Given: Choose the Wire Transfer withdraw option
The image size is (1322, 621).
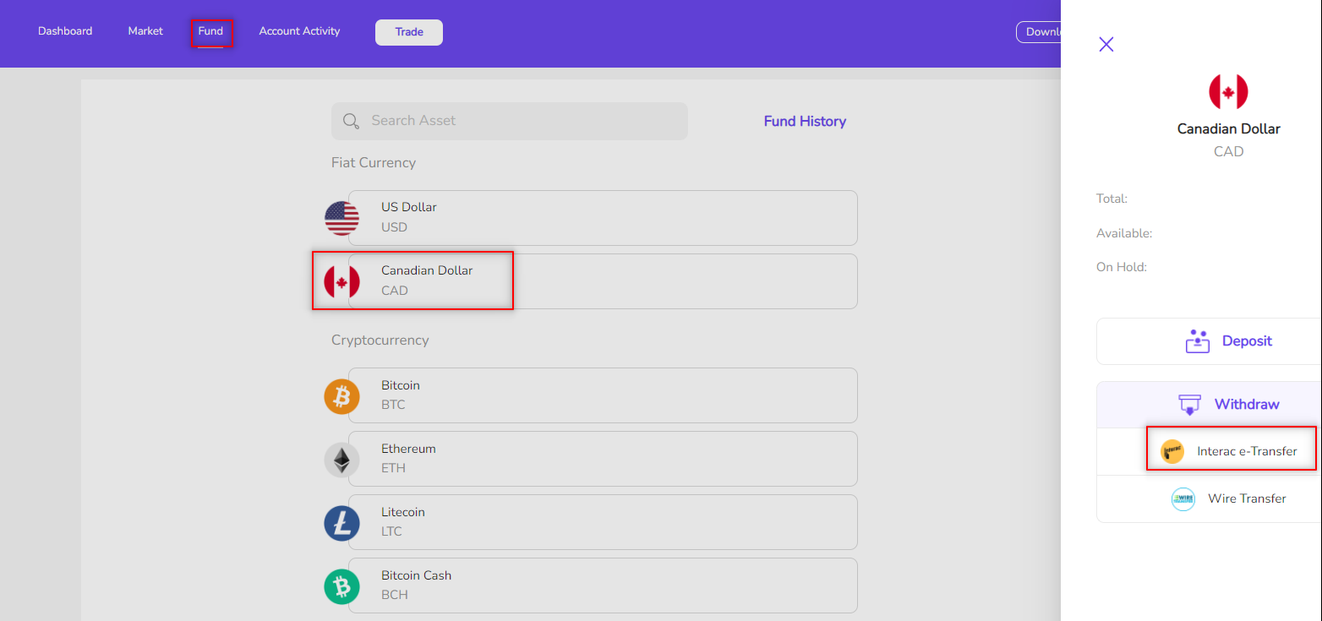Looking at the screenshot, I should [x=1246, y=499].
